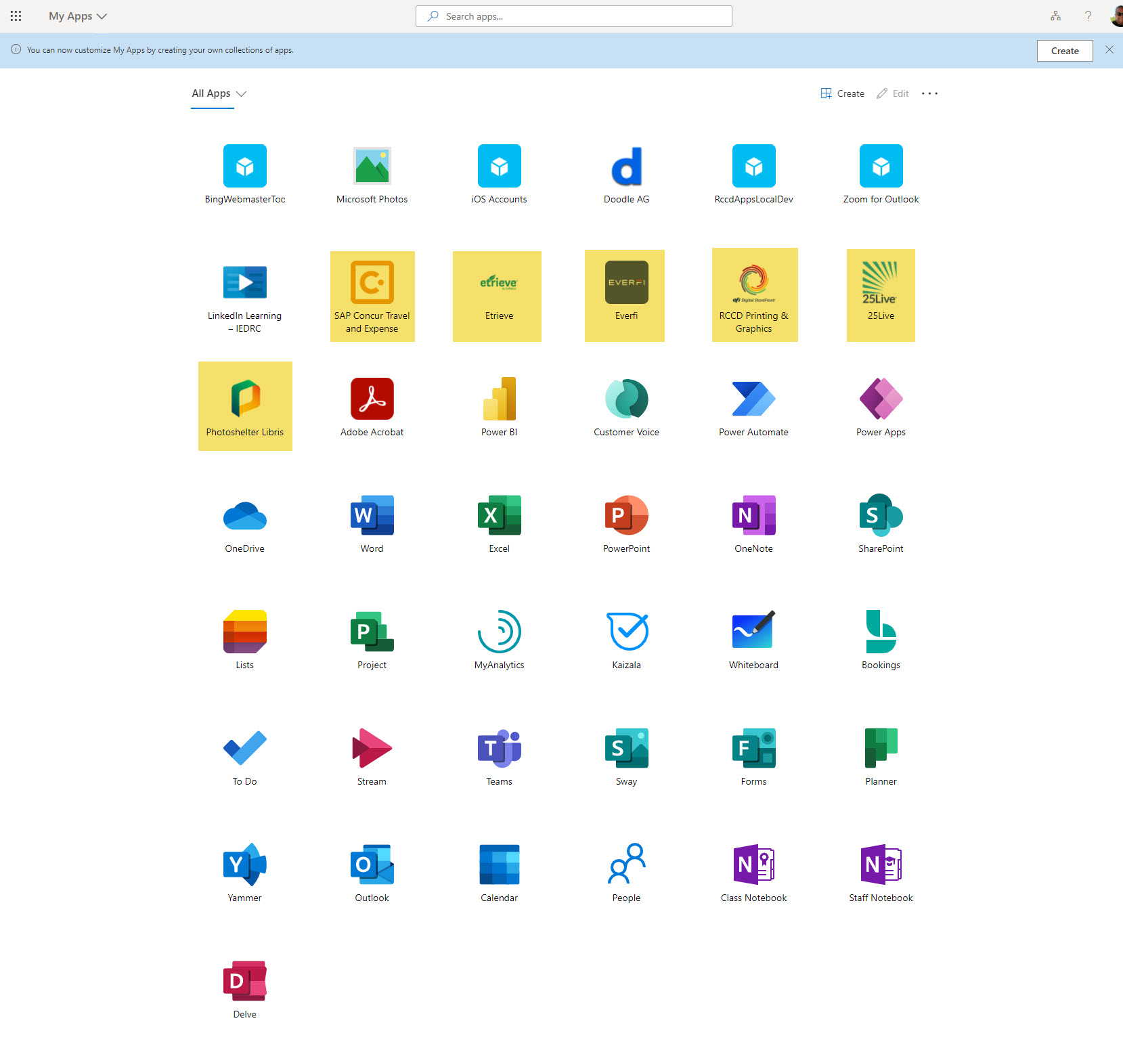Open Planner
The image size is (1123, 1050).
[881, 757]
